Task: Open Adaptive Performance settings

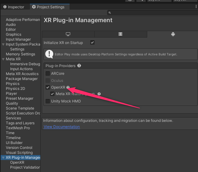Action: click(x=23, y=20)
